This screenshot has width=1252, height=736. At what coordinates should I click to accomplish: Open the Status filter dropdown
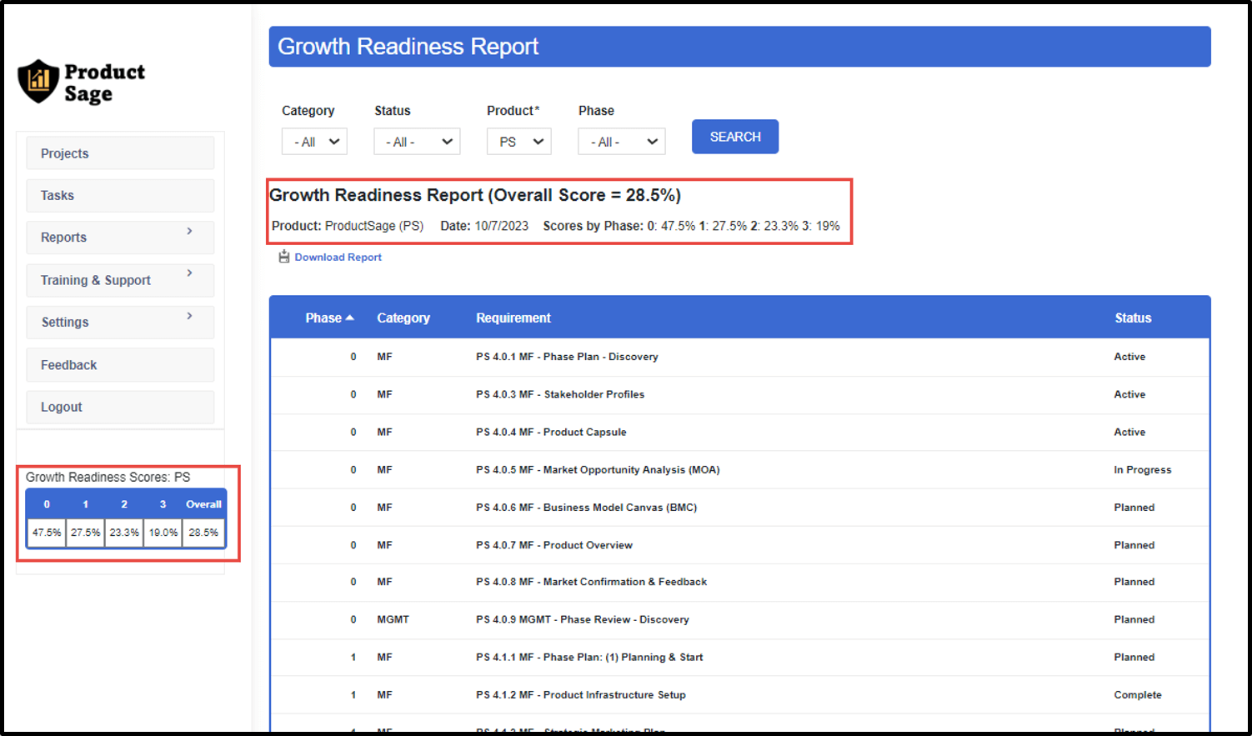click(x=417, y=142)
